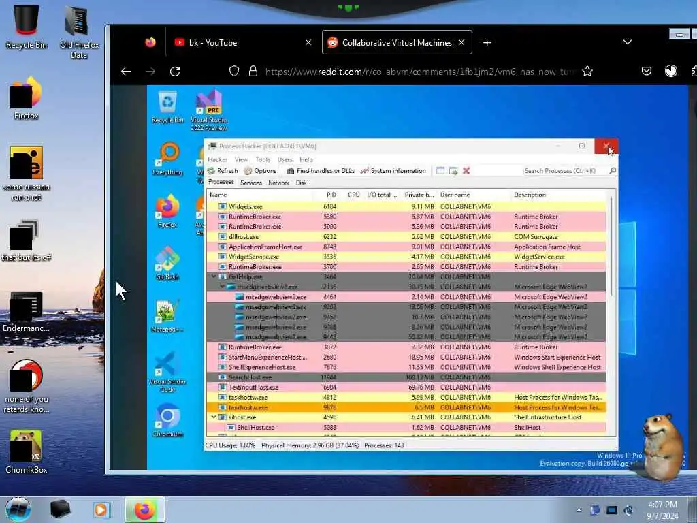This screenshot has width=697, height=523.
Task: Switch to the Disk tab
Action: 302,183
